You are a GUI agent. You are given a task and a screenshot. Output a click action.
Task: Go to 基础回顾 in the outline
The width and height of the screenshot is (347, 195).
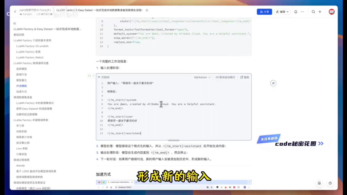[x=19, y=35]
